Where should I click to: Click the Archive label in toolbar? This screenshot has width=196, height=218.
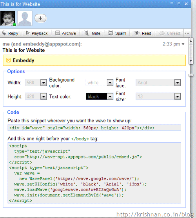point(69,33)
